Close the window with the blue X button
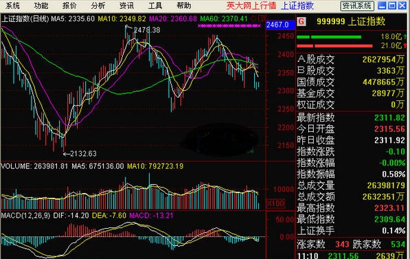This screenshot has width=410, height=259. click(402, 5)
